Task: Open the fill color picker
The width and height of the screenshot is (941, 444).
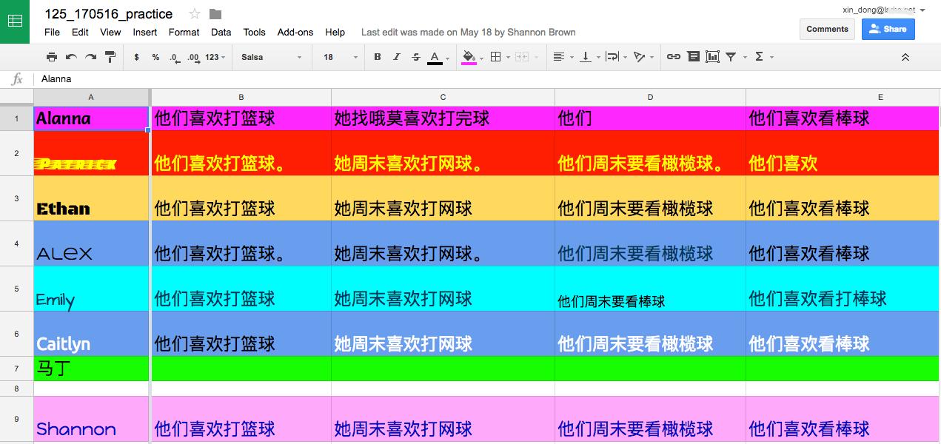Action: 470,56
